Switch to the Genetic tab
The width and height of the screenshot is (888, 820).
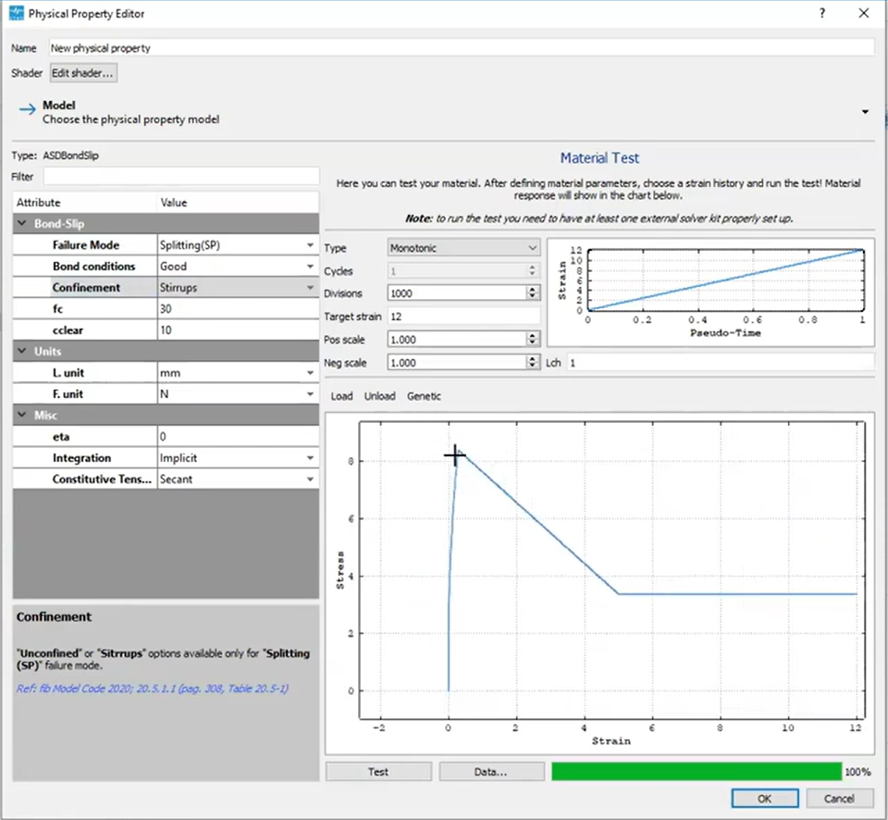click(x=424, y=396)
